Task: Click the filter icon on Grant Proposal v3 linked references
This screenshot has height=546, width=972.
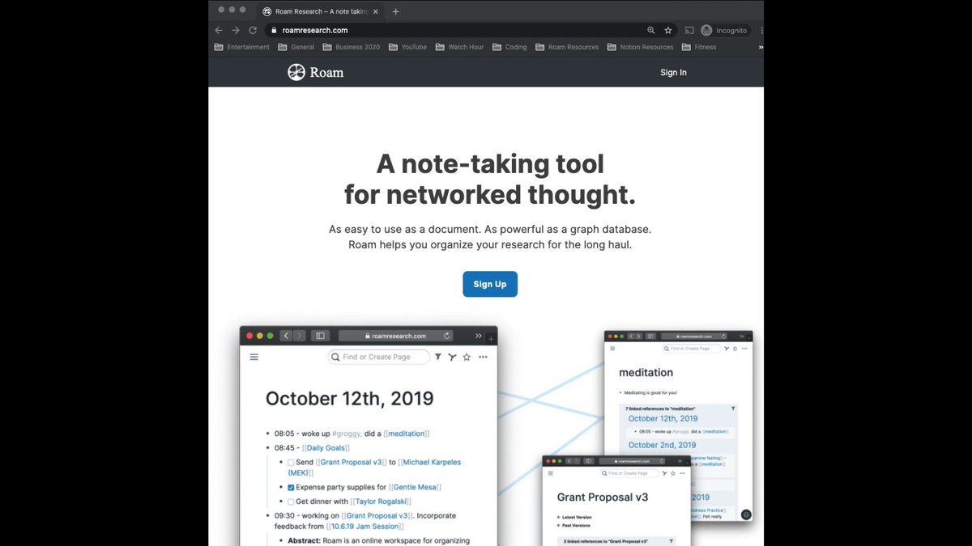Action: click(x=671, y=540)
